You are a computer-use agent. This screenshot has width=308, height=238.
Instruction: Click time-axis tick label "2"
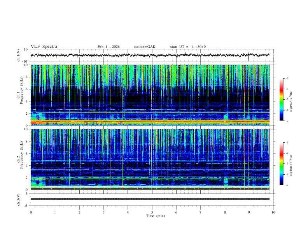click(x=79, y=212)
